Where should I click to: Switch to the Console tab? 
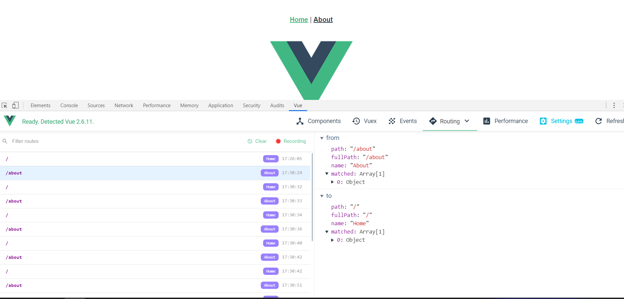[x=69, y=106]
